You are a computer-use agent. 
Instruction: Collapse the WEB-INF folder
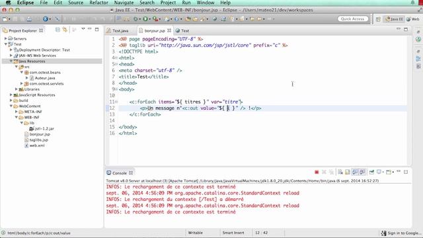point(17,117)
